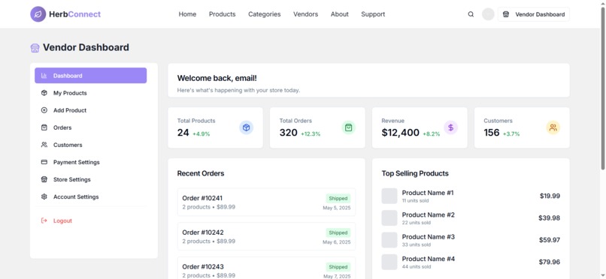This screenshot has height=279, width=606.
Task: Open My Products from the sidebar
Action: pyautogui.click(x=90, y=93)
